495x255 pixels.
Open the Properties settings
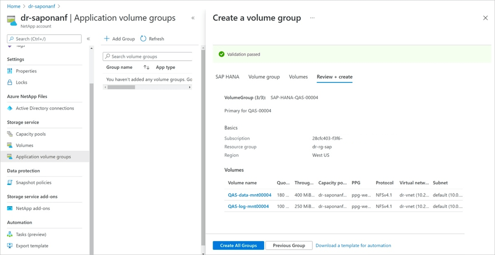tap(26, 71)
